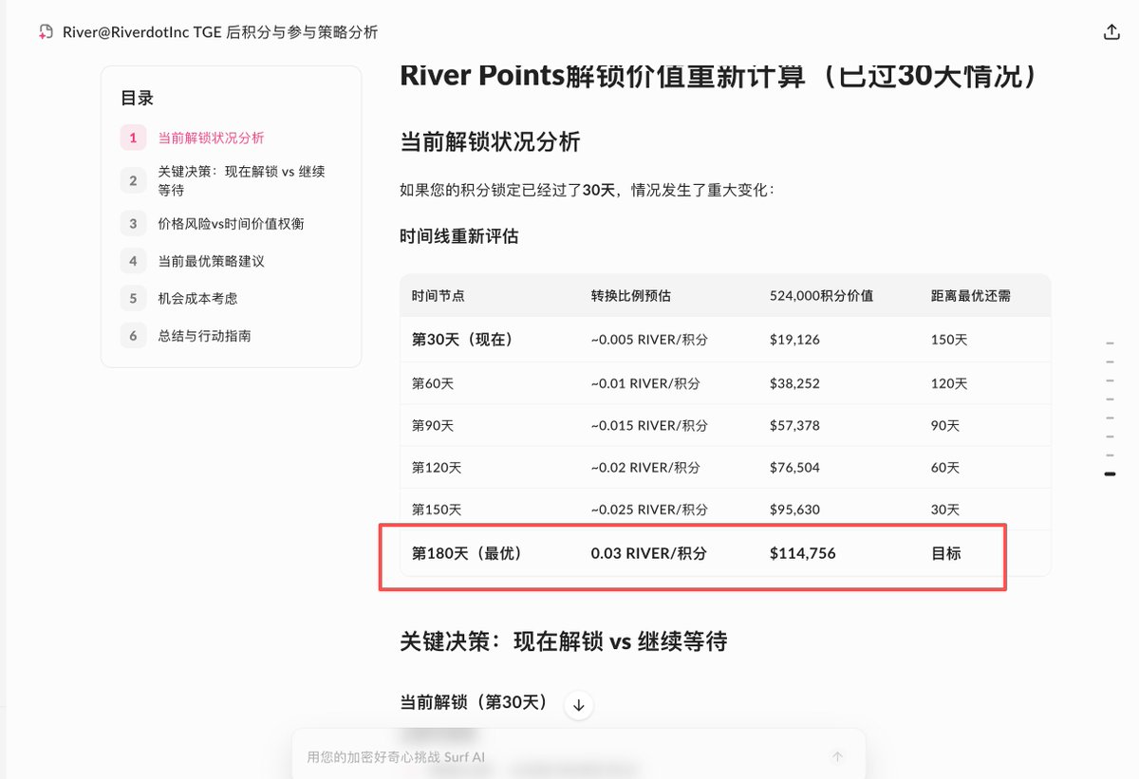Click the 524,000积分价值 column header
Viewport: 1139px width, 779px height.
[821, 296]
